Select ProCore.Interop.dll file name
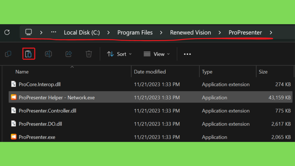 (x=39, y=84)
